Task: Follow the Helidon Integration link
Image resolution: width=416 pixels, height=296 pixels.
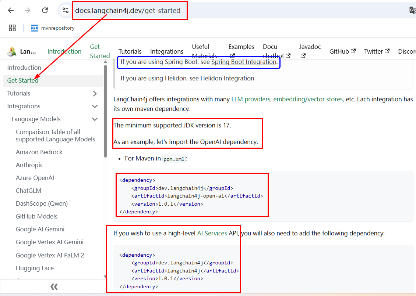Action: [x=227, y=78]
